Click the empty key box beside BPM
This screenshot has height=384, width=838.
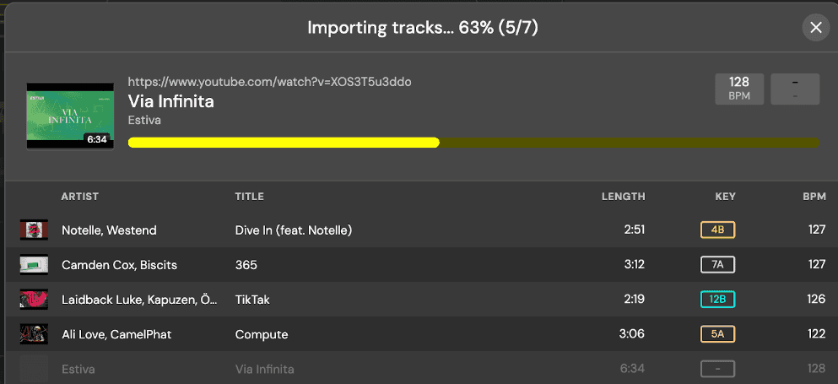click(x=795, y=89)
